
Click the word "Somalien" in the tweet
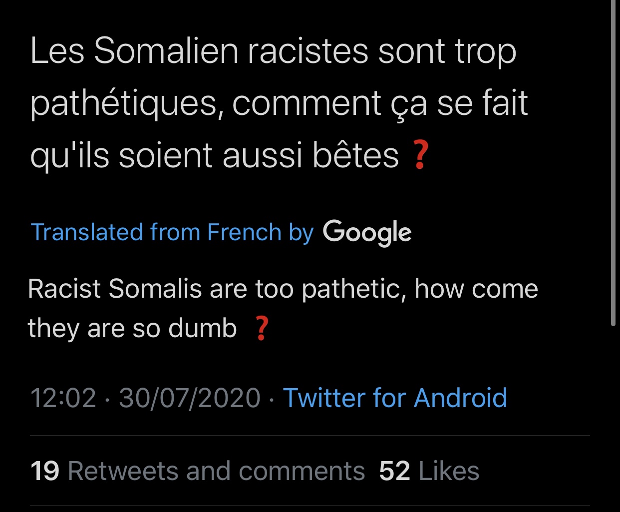point(166,51)
